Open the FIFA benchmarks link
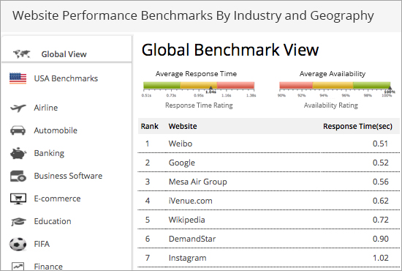402x271 pixels. tap(42, 244)
